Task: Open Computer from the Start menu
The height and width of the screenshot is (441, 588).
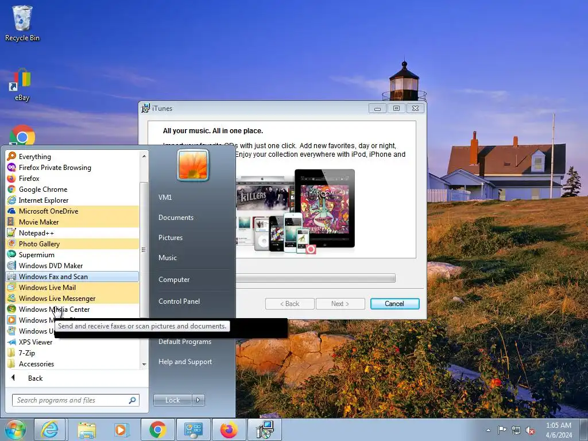Action: [x=174, y=280]
